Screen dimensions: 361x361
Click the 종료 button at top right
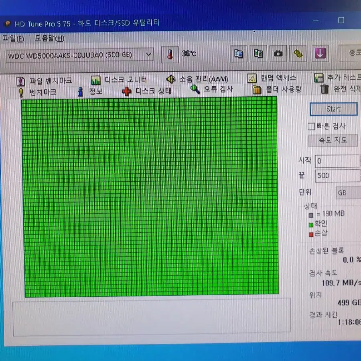[x=350, y=53]
